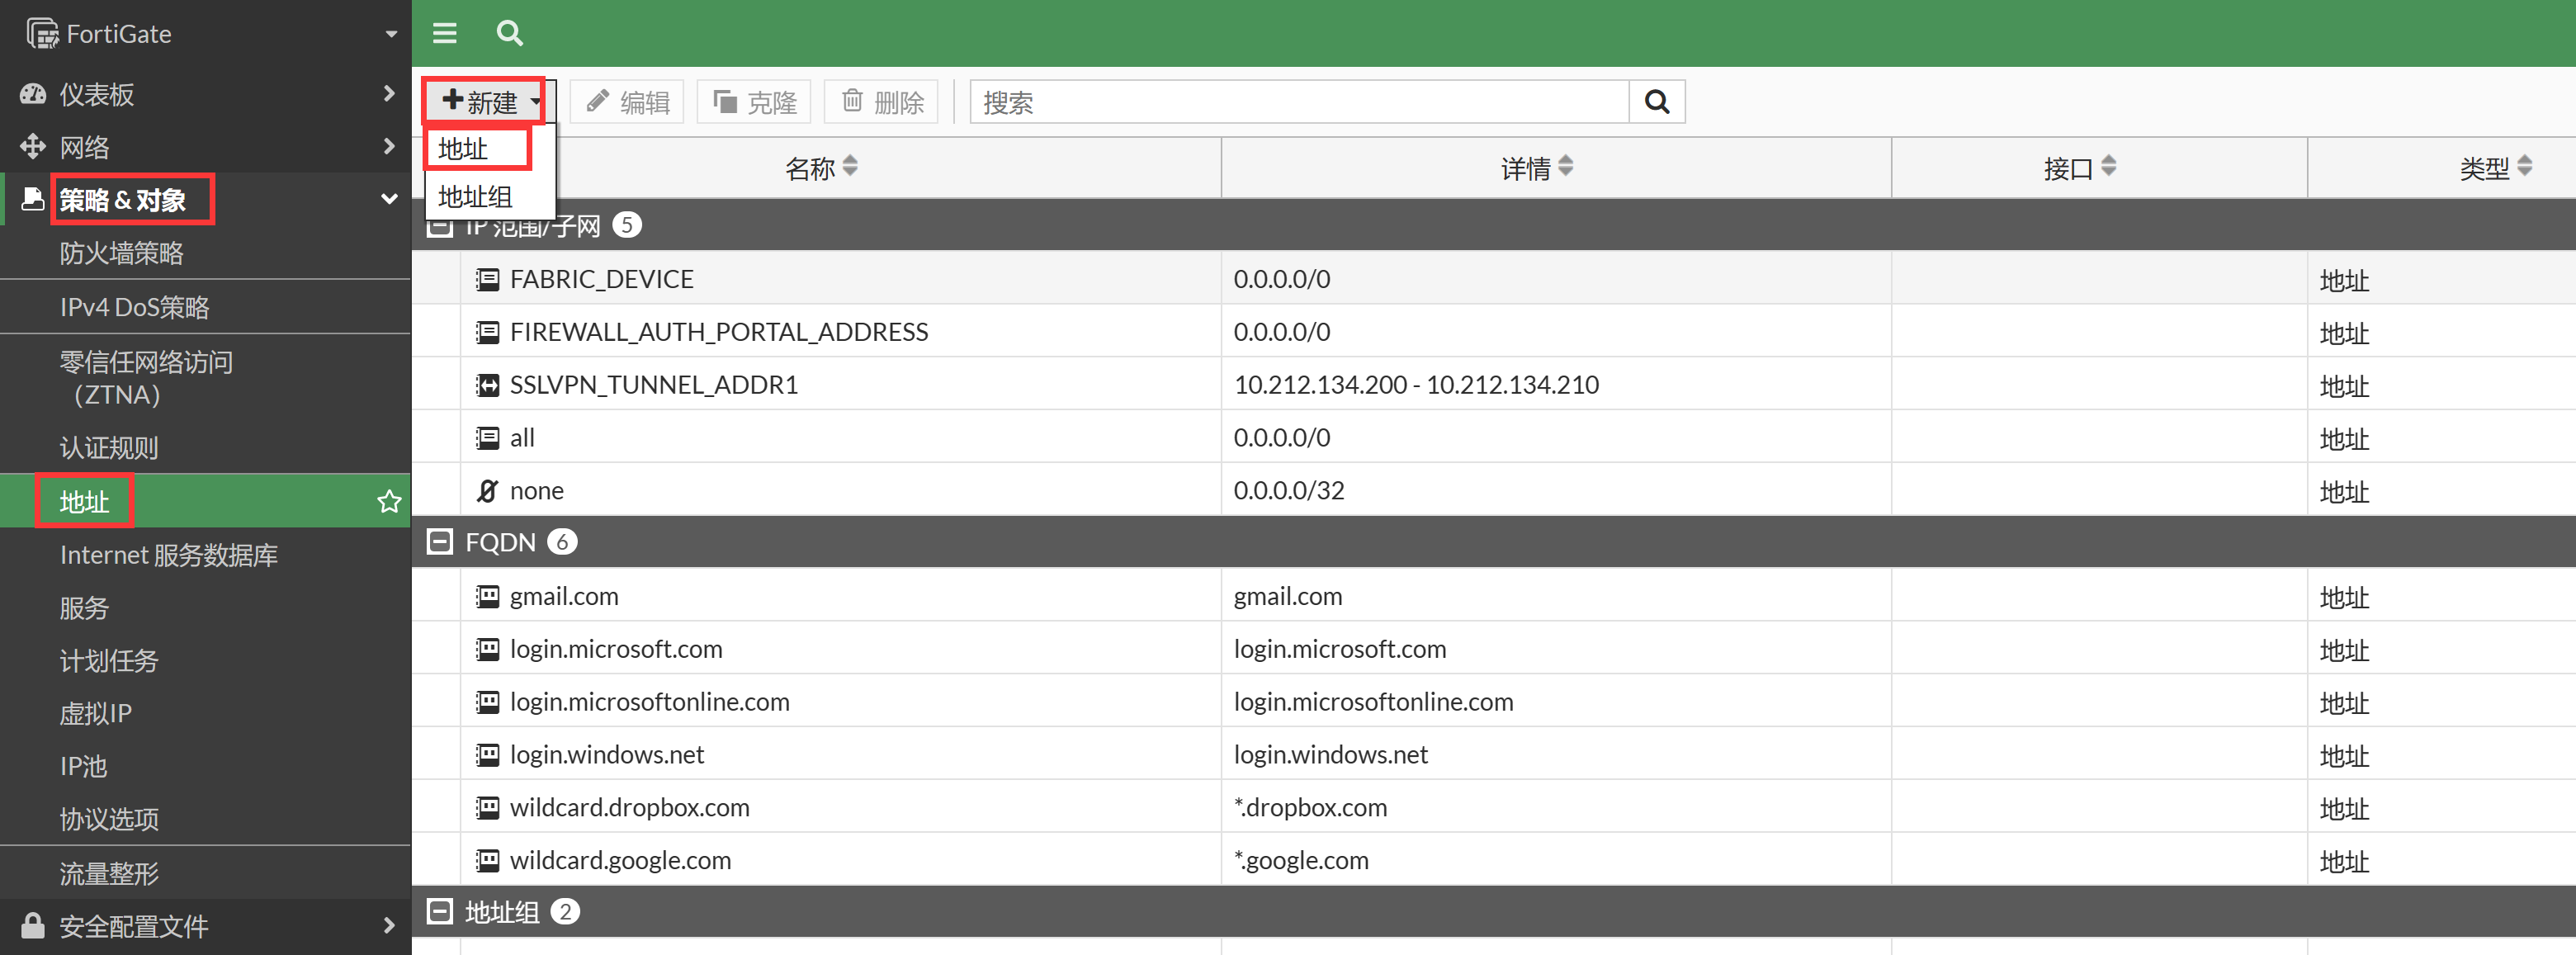Click the search submit magnifier button

pyautogui.click(x=1656, y=102)
